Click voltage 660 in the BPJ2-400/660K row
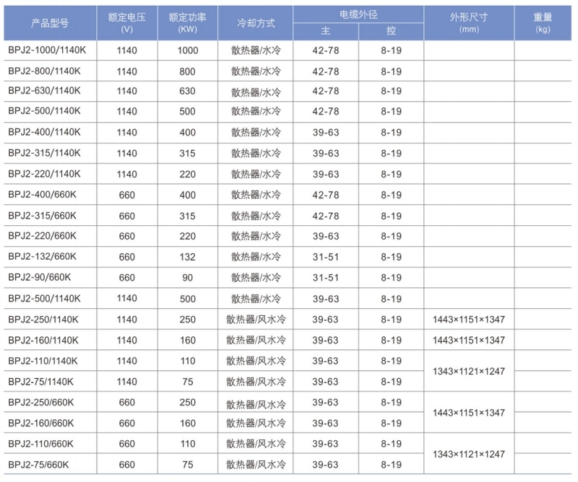The image size is (578, 482). pos(127,195)
